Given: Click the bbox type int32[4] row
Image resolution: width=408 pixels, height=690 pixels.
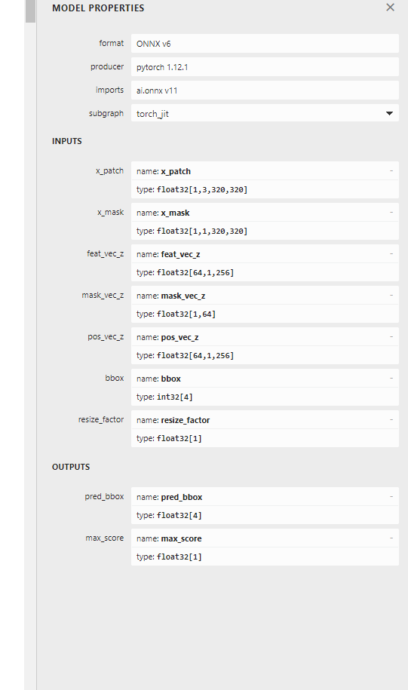Looking at the screenshot, I should point(265,397).
